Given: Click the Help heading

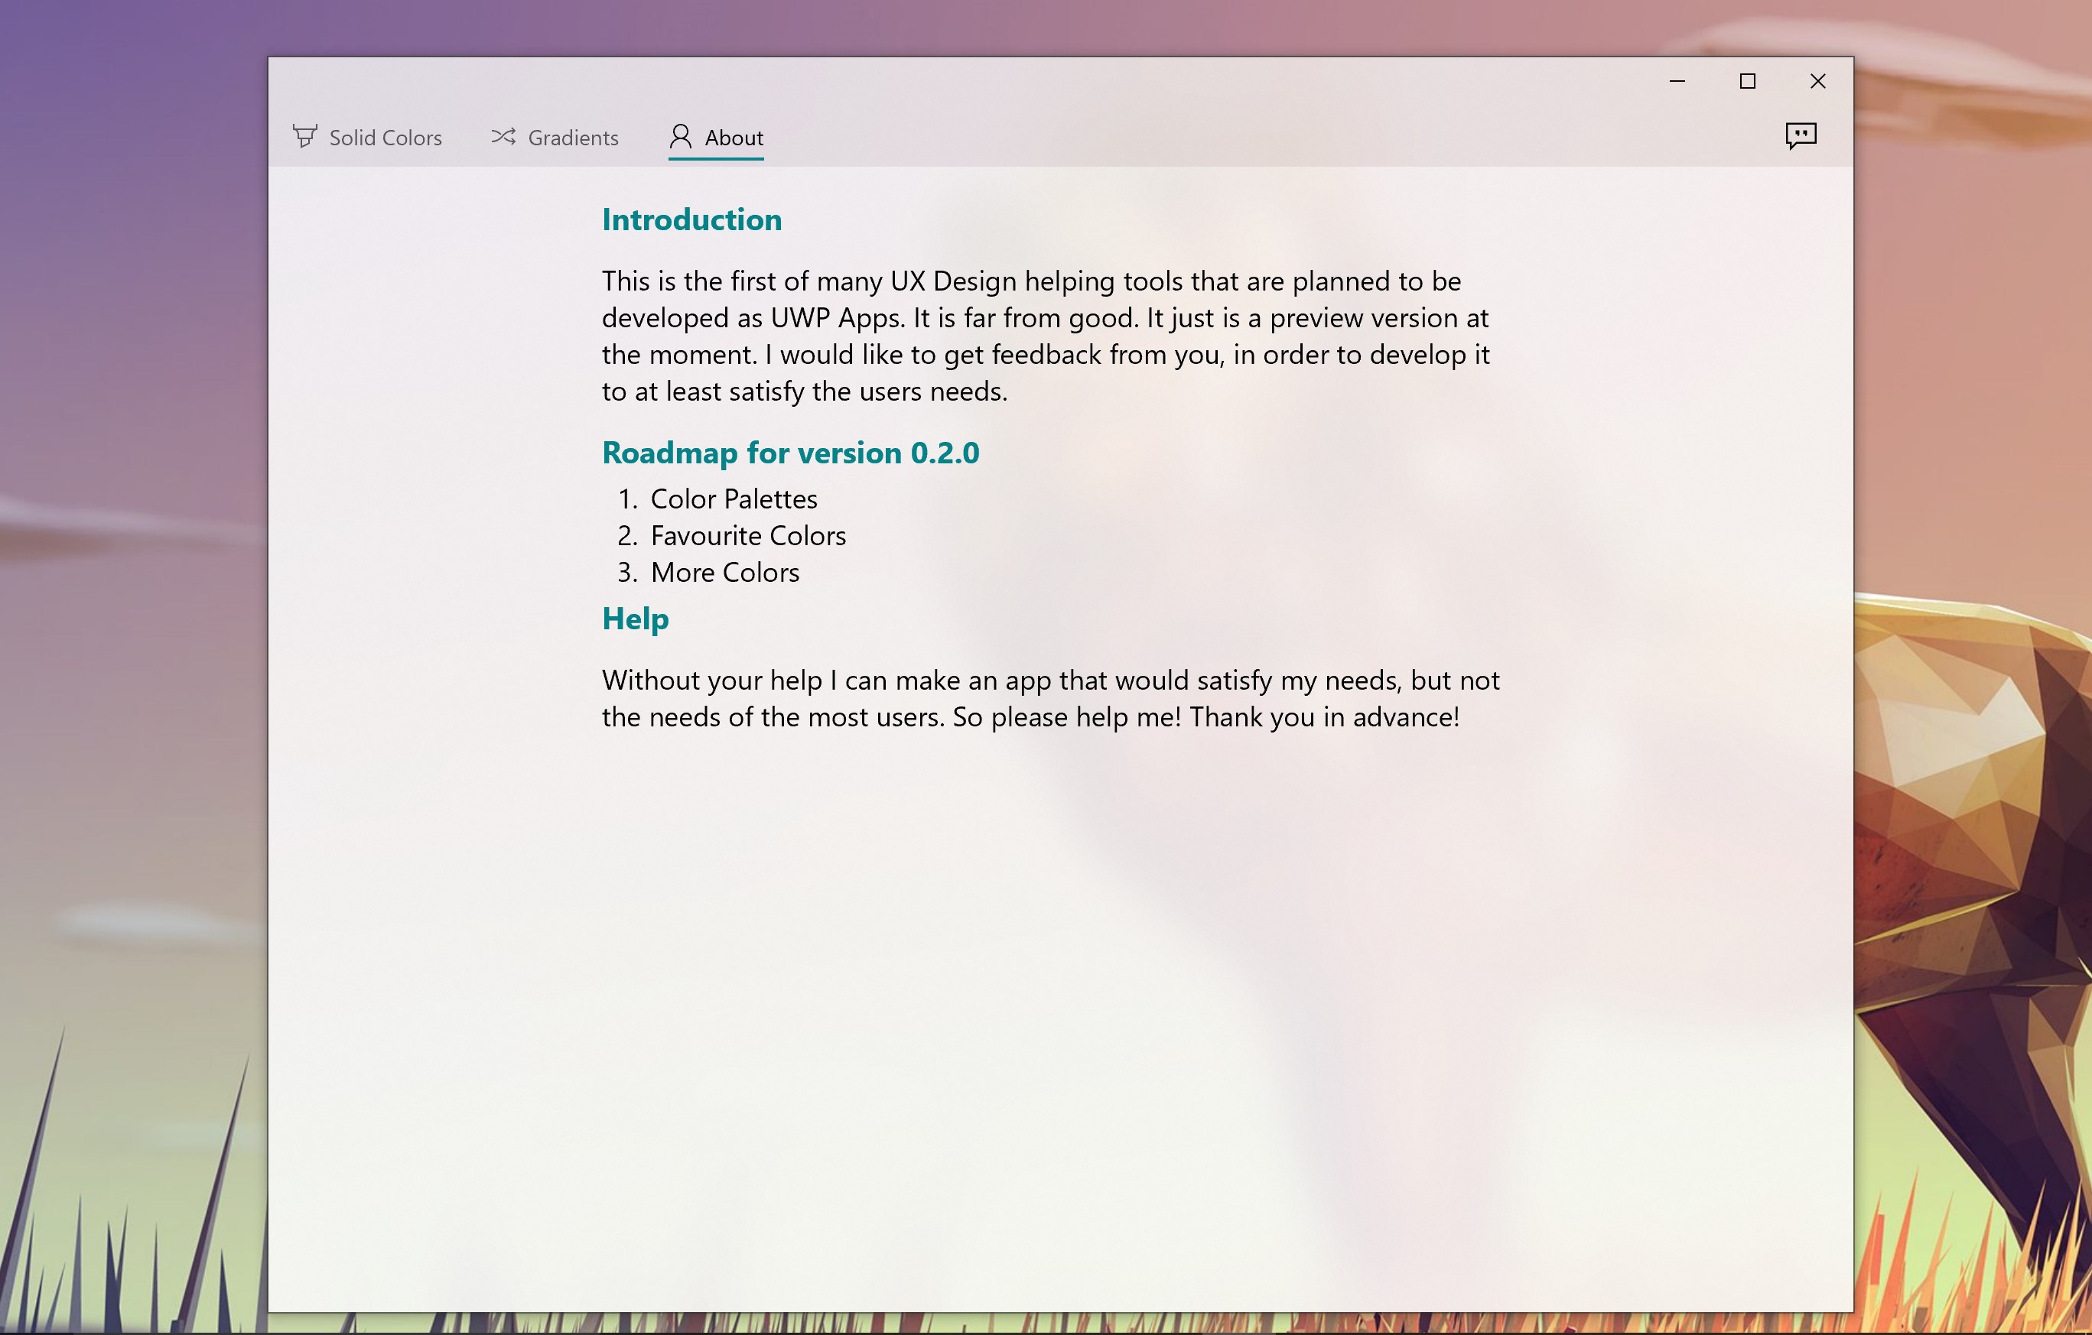Looking at the screenshot, I should tap(635, 619).
